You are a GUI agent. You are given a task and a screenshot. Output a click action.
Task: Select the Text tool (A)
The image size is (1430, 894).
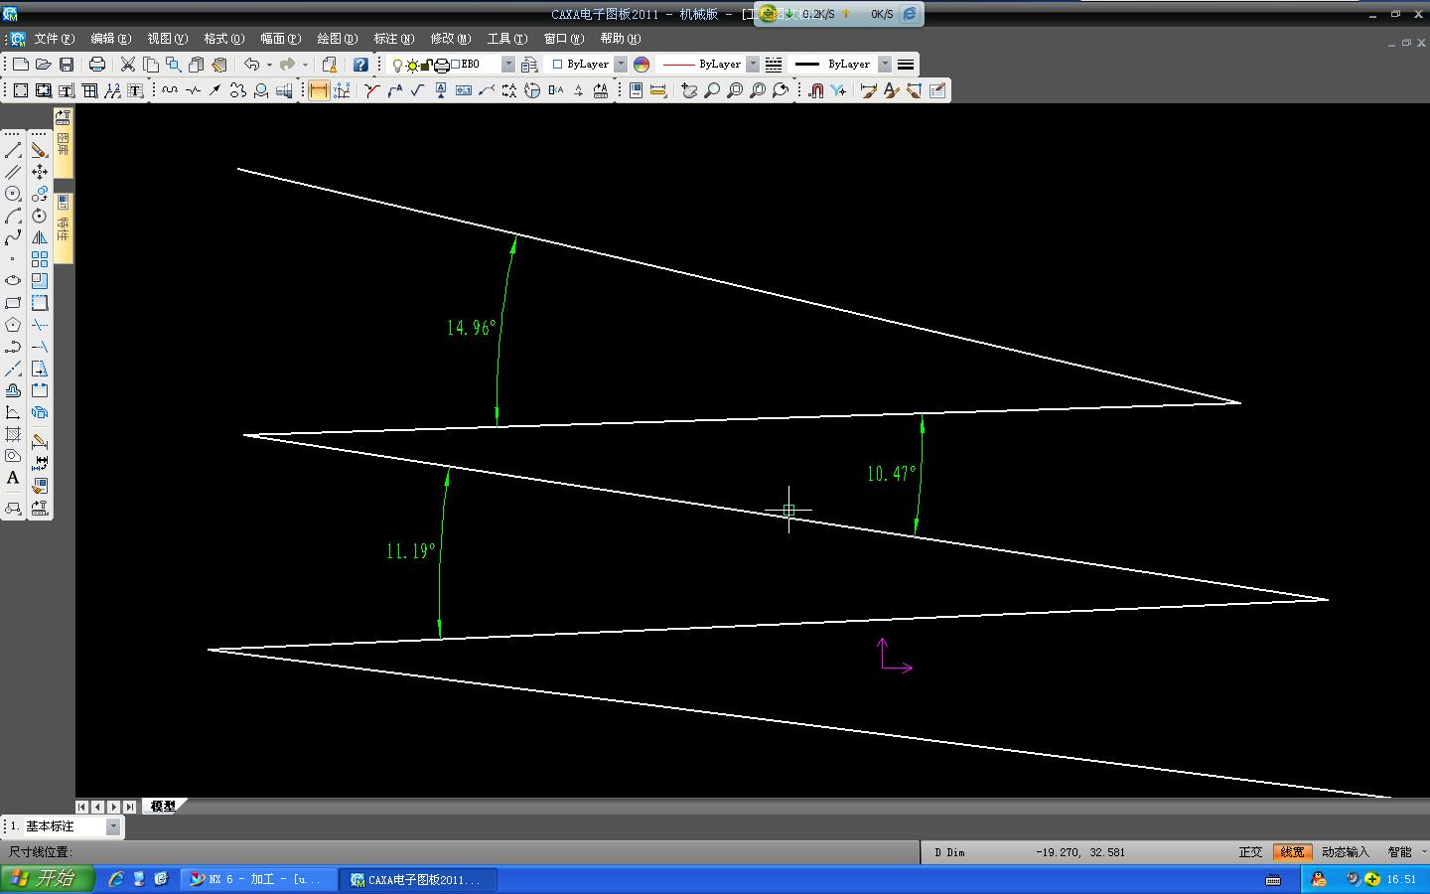pos(13,478)
